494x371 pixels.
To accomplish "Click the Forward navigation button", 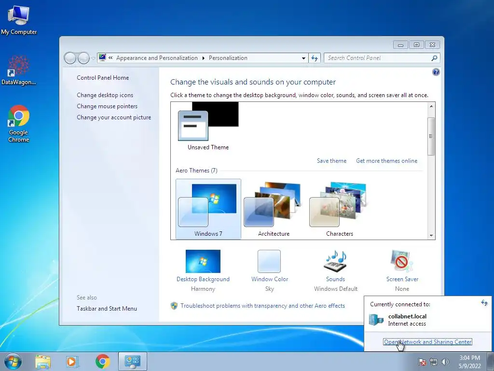I will click(83, 58).
